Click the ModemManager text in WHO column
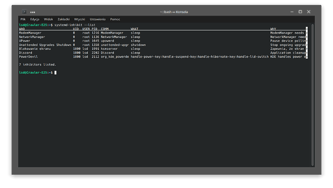The image size is (333, 188). (x=30, y=33)
